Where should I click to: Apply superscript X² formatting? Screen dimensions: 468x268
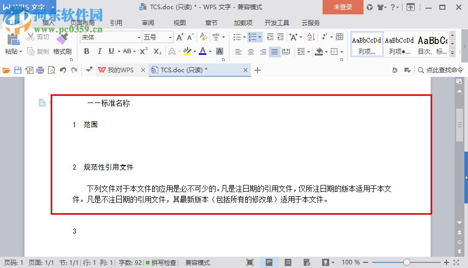[x=143, y=51]
